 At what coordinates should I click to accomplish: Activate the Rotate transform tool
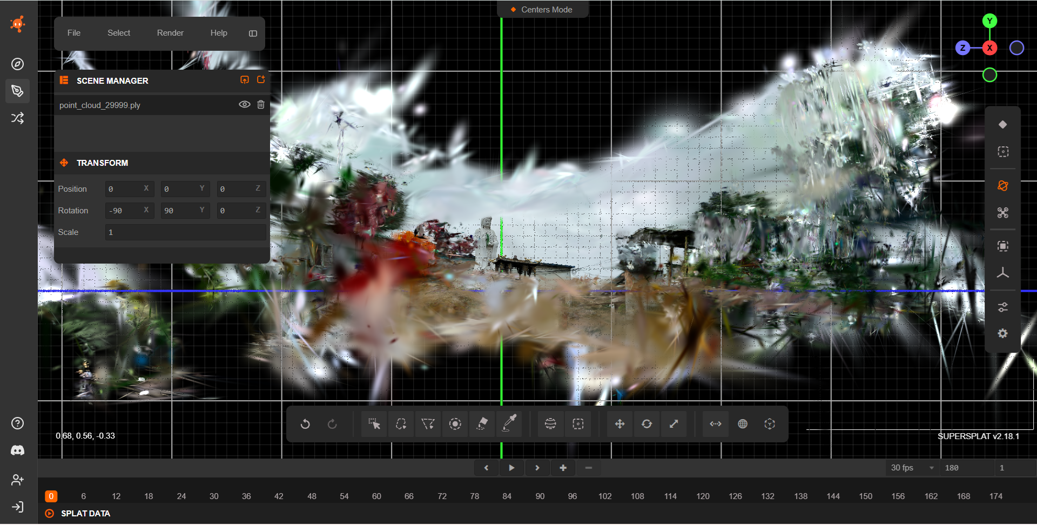[647, 424]
